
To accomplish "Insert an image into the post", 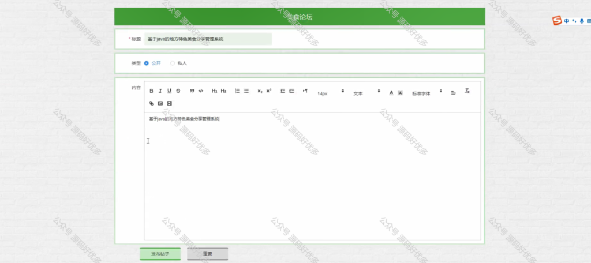I will click(160, 103).
